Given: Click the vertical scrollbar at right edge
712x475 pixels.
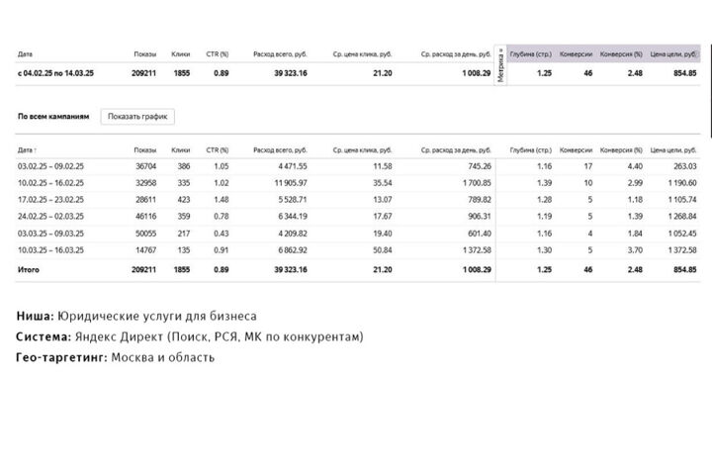Looking at the screenshot, I should pyautogui.click(x=711, y=68).
